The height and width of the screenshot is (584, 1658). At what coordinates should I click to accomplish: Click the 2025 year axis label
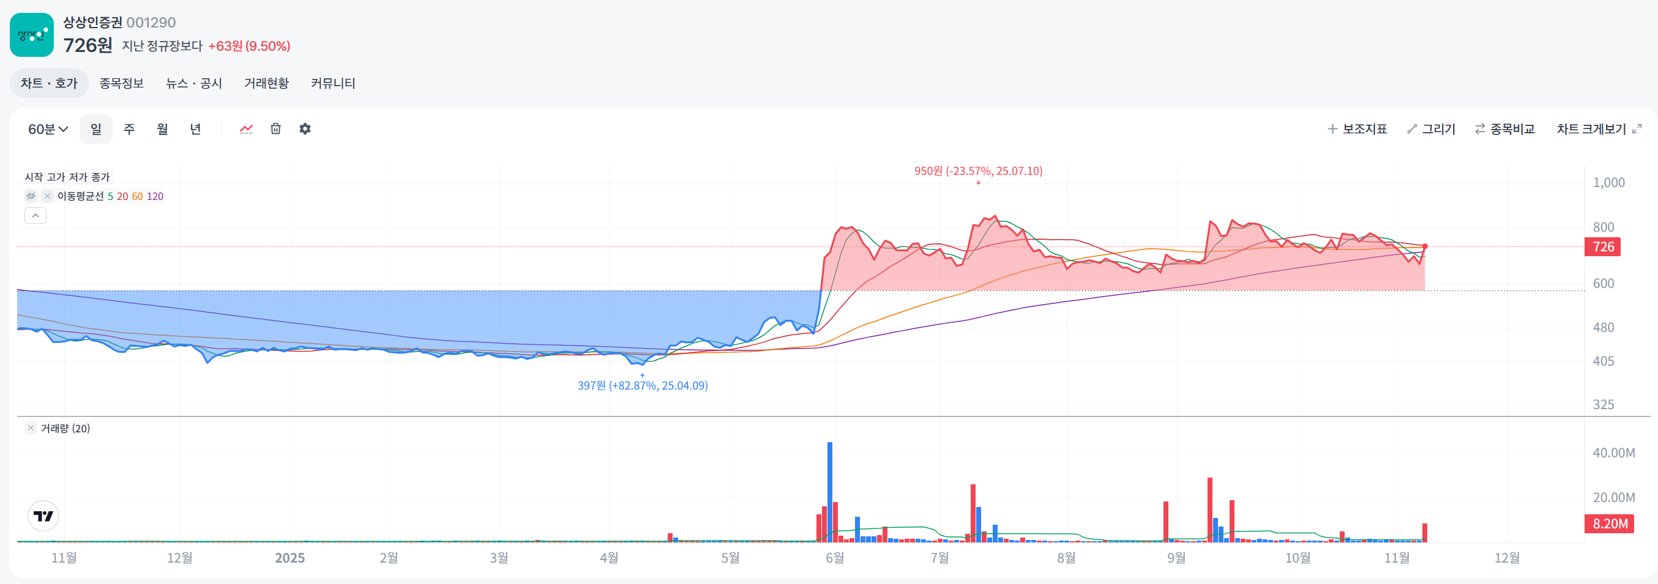tap(289, 558)
